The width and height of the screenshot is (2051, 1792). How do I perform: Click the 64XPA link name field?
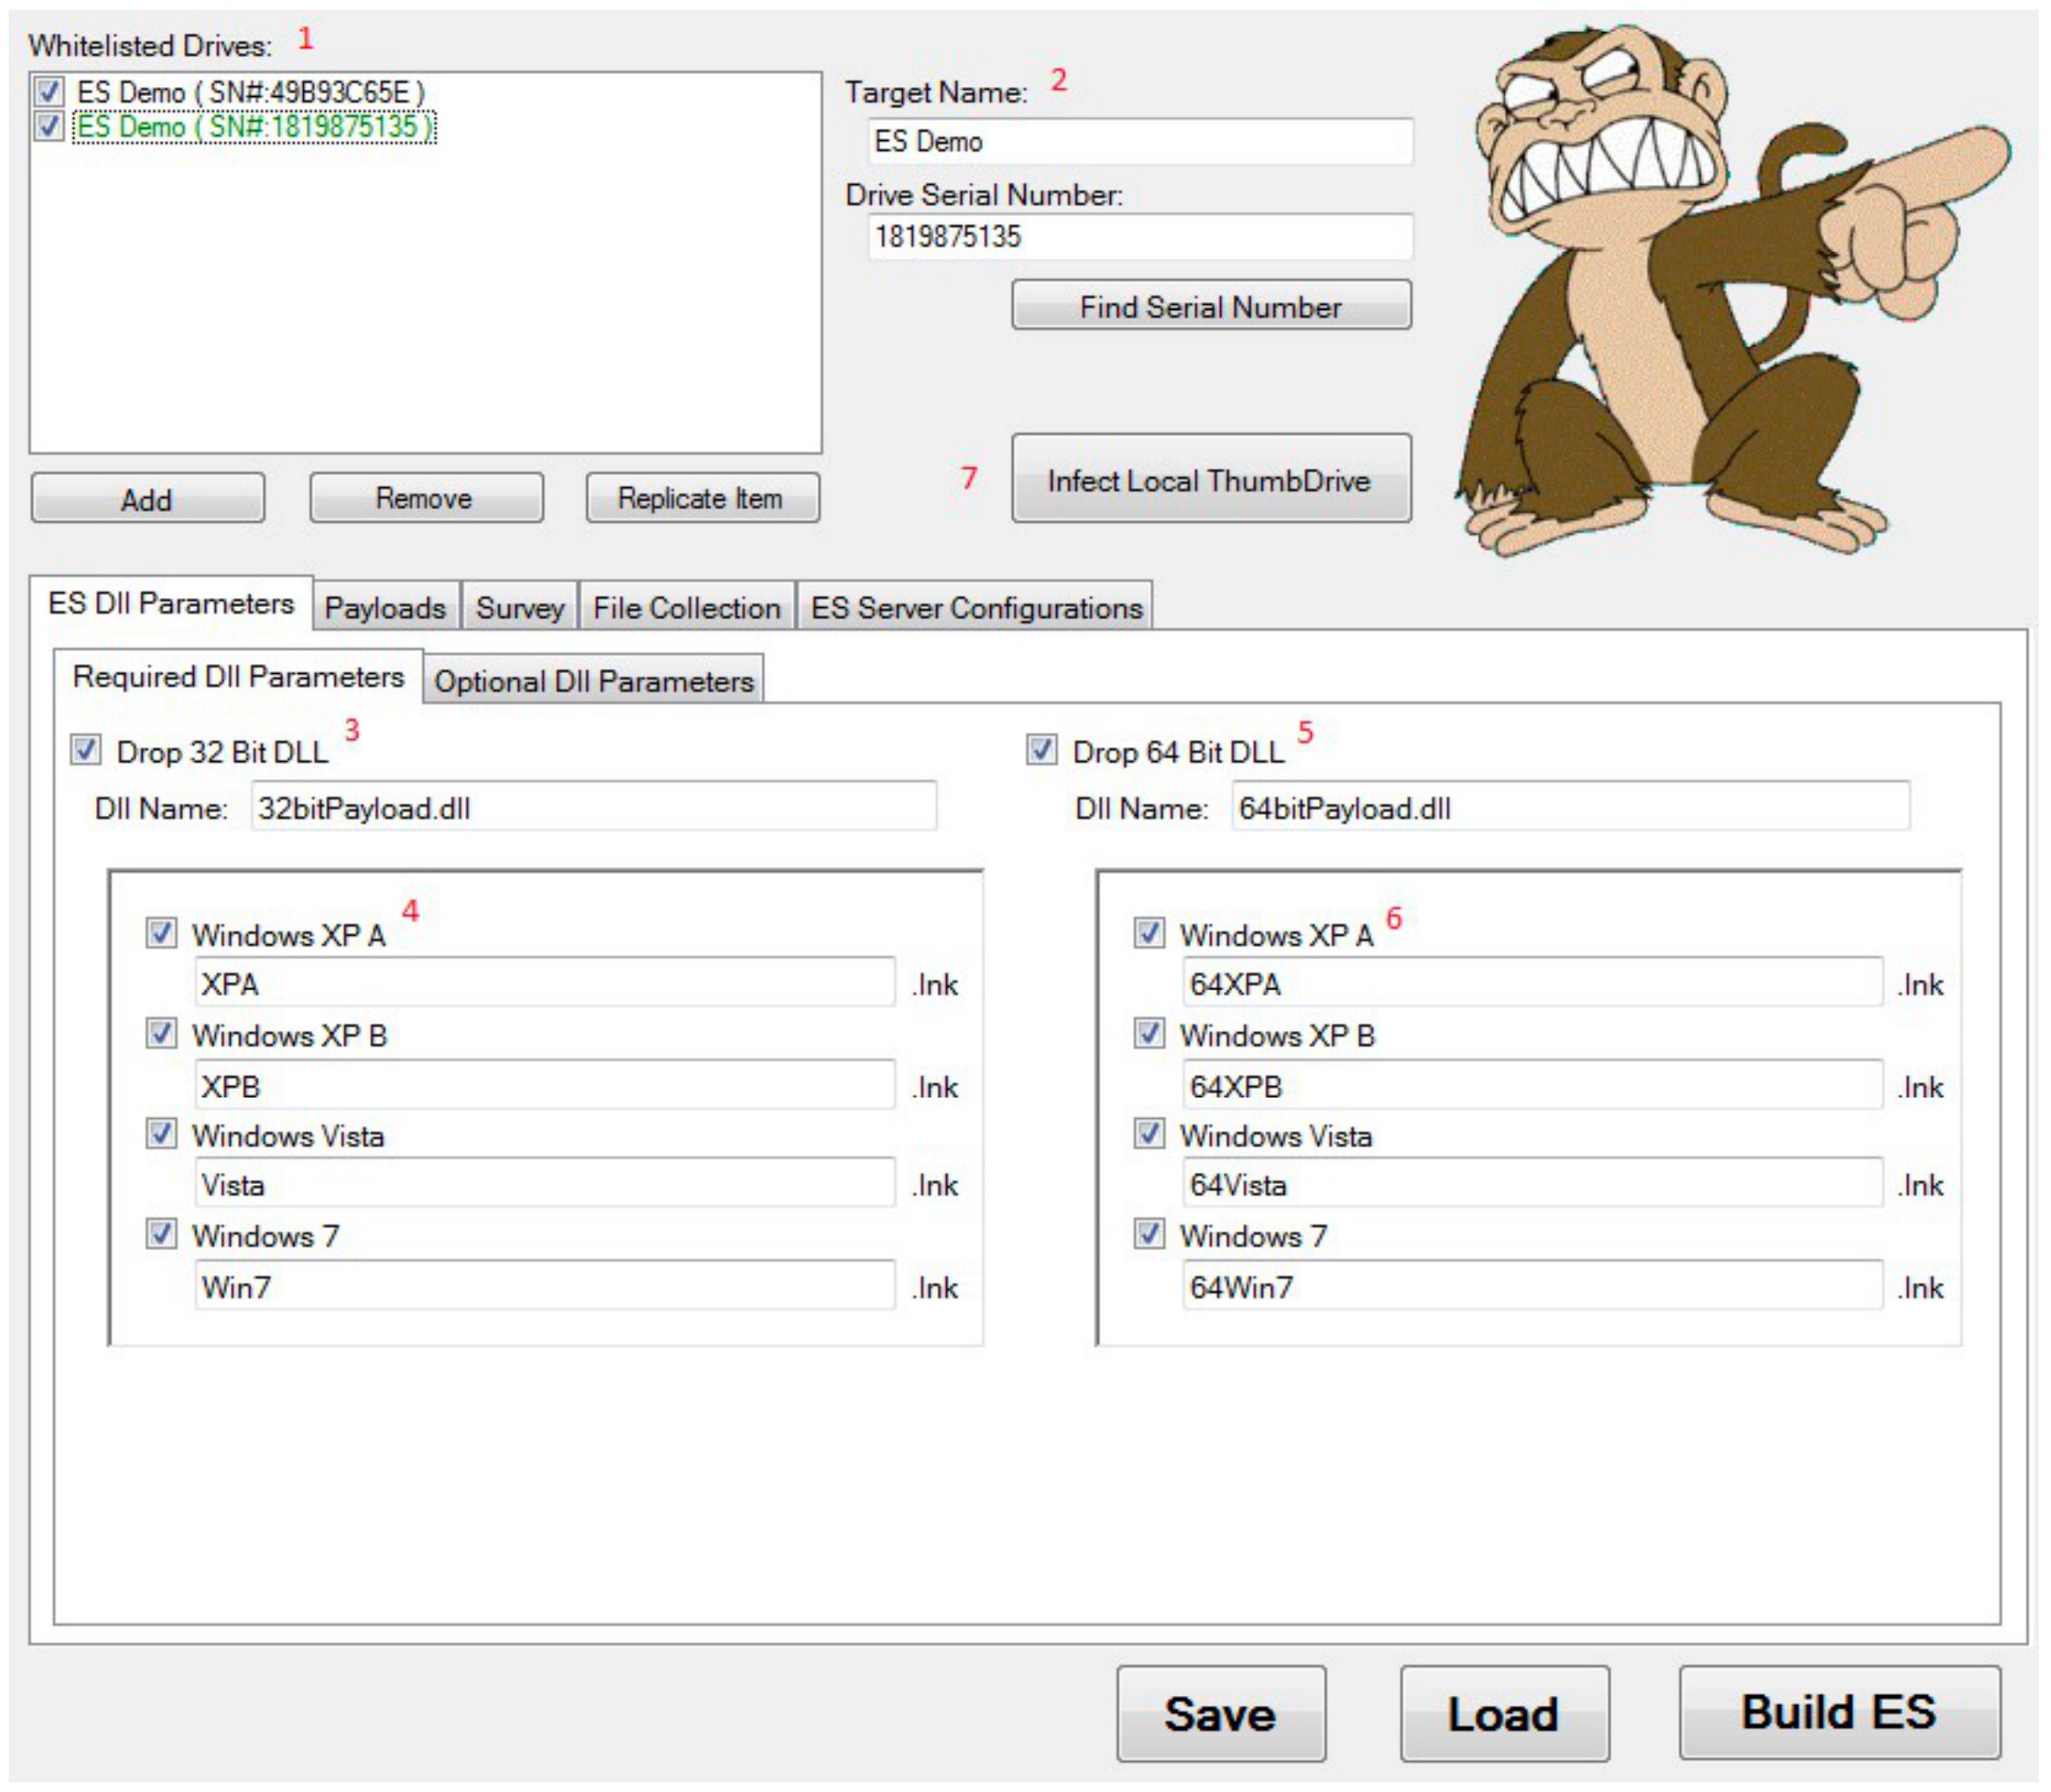(1533, 983)
